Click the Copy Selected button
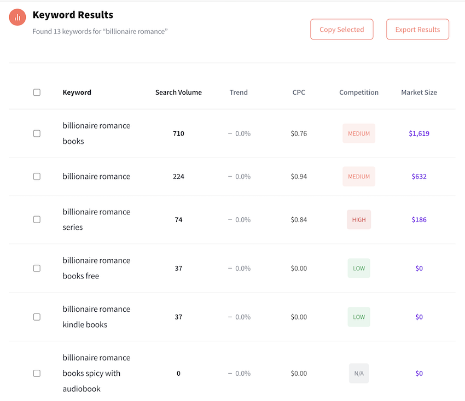The height and width of the screenshot is (401, 465). (x=341, y=29)
